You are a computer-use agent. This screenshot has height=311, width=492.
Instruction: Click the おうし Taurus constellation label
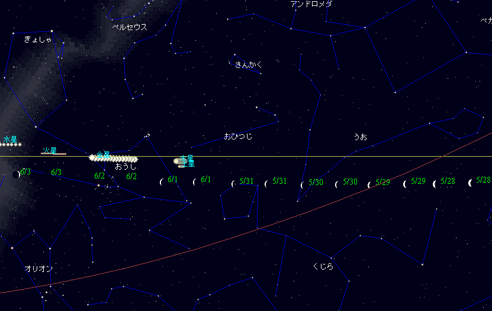coord(126,167)
